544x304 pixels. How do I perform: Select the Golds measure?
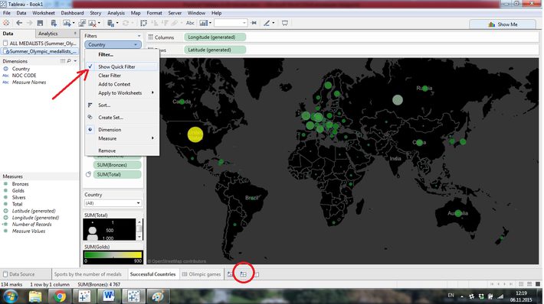click(18, 190)
